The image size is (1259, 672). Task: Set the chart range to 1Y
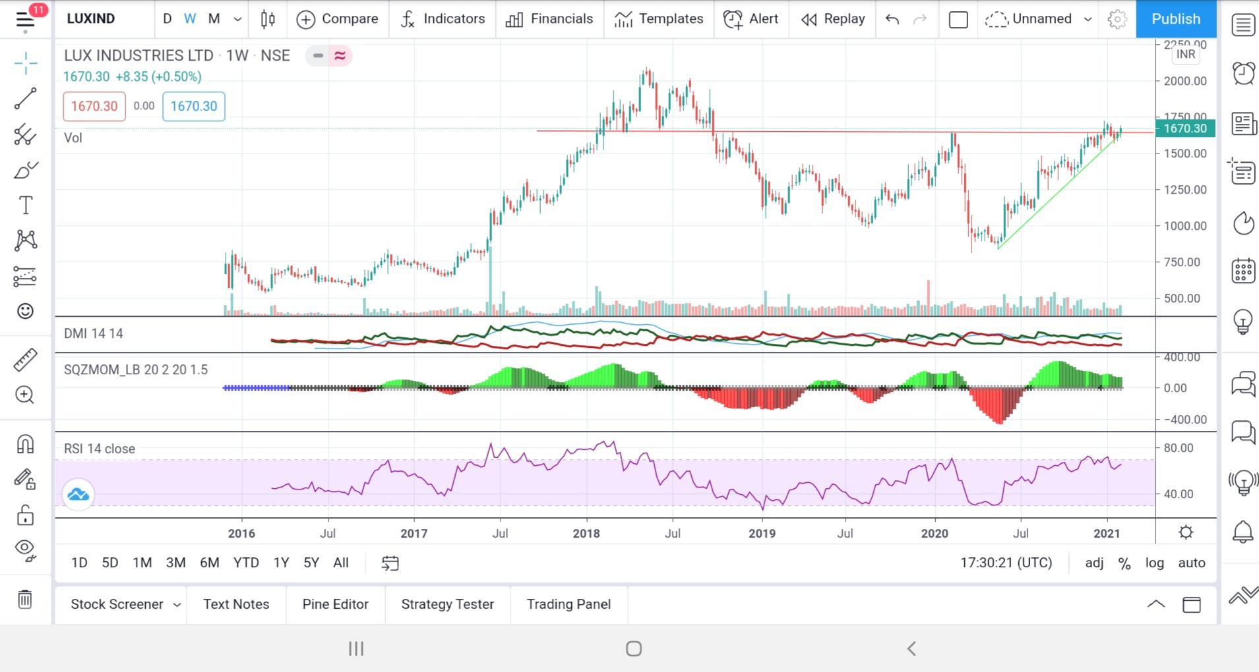(281, 563)
